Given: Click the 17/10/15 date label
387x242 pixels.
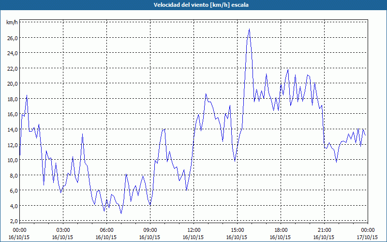Looking at the screenshot, I should 367,237.
